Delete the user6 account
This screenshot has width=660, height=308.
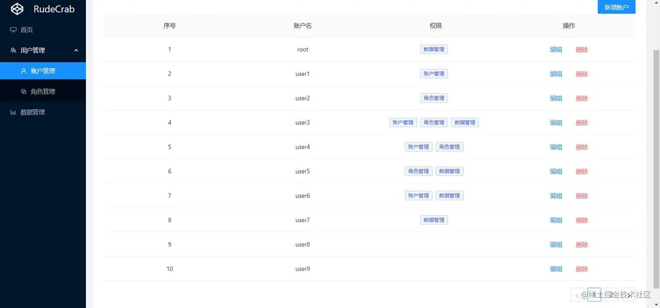click(x=582, y=196)
